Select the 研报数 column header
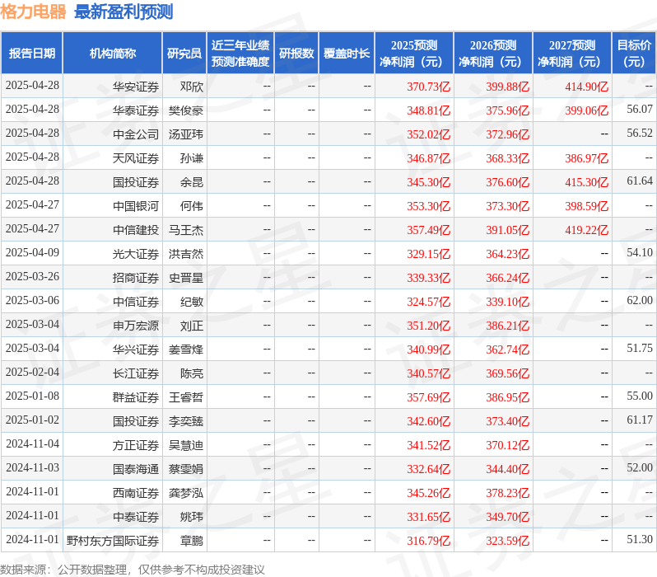 click(296, 54)
